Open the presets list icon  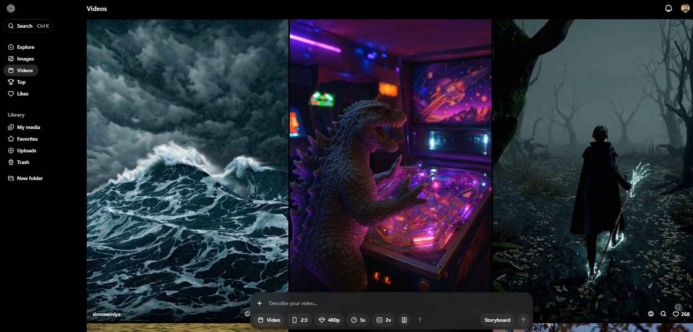click(404, 320)
